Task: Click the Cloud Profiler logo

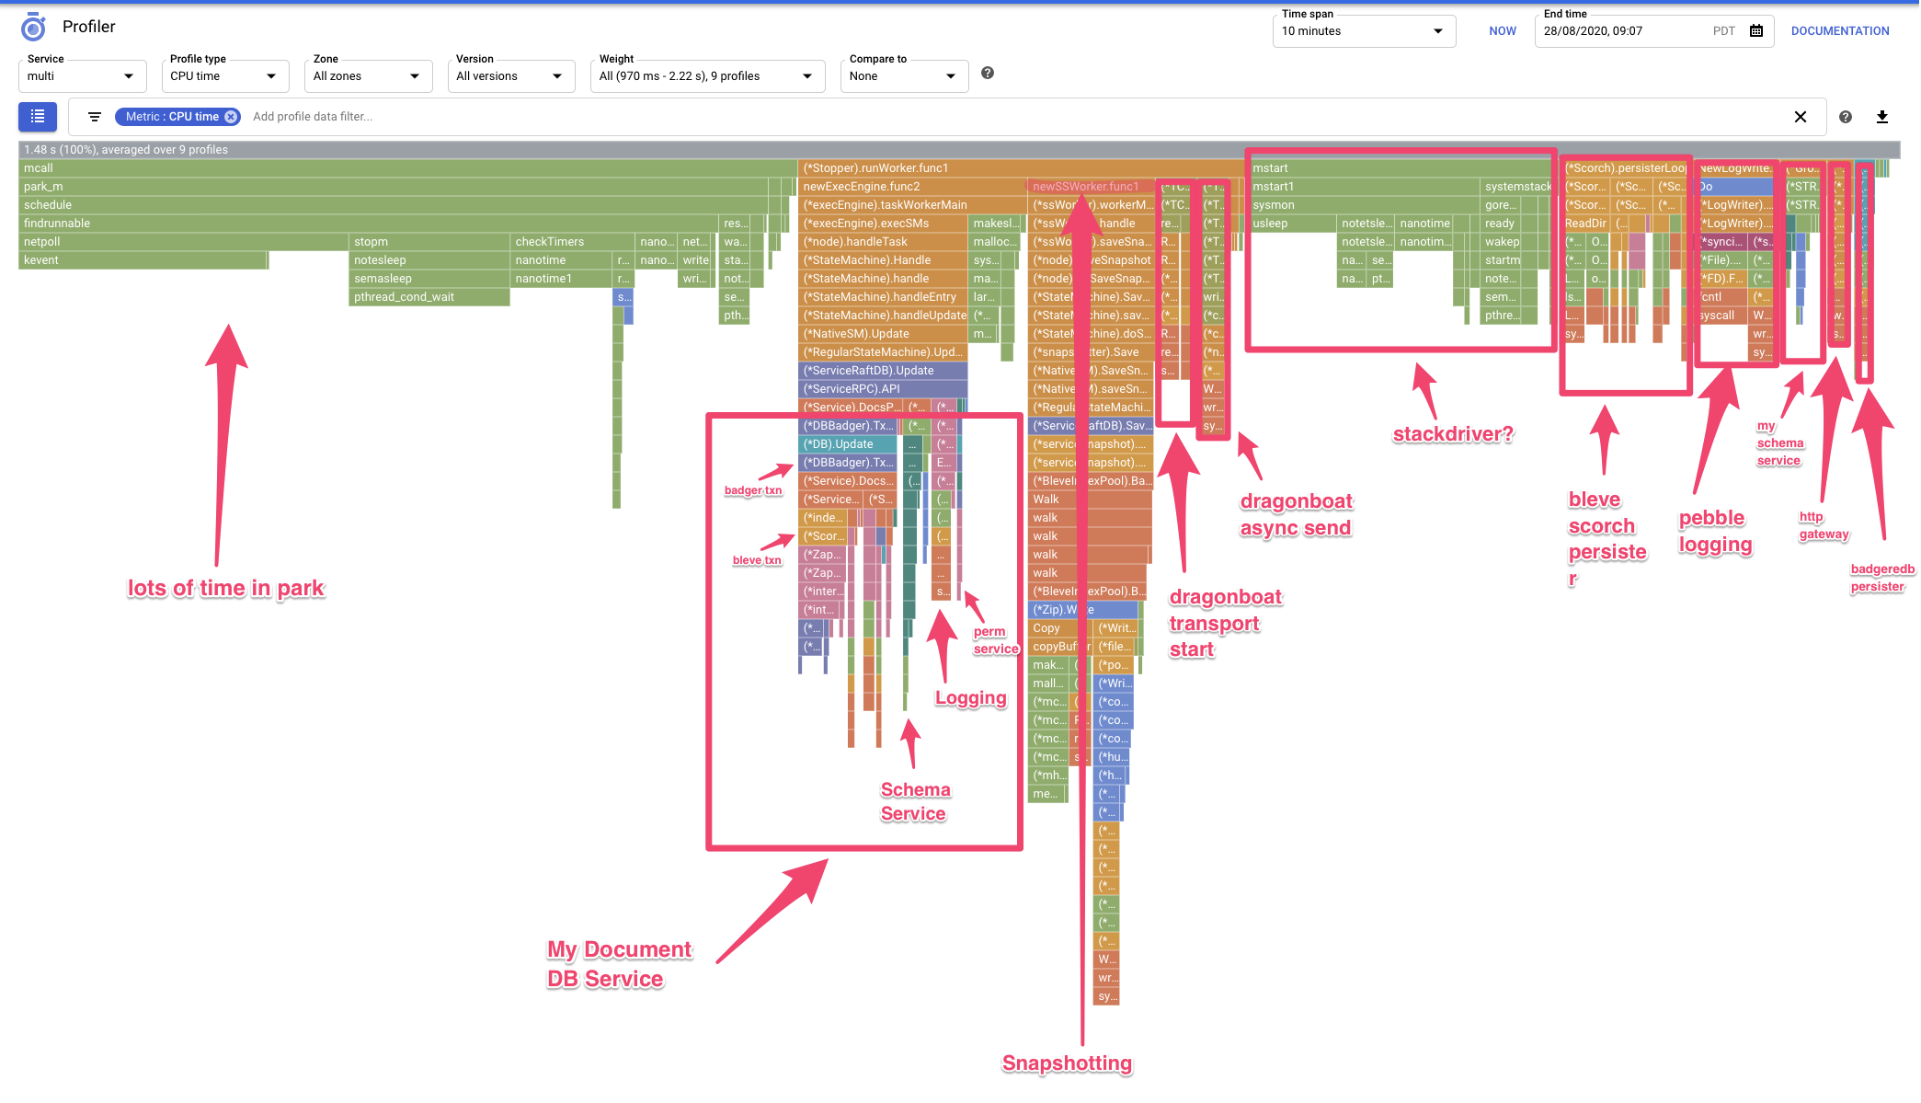Action: pyautogui.click(x=32, y=27)
